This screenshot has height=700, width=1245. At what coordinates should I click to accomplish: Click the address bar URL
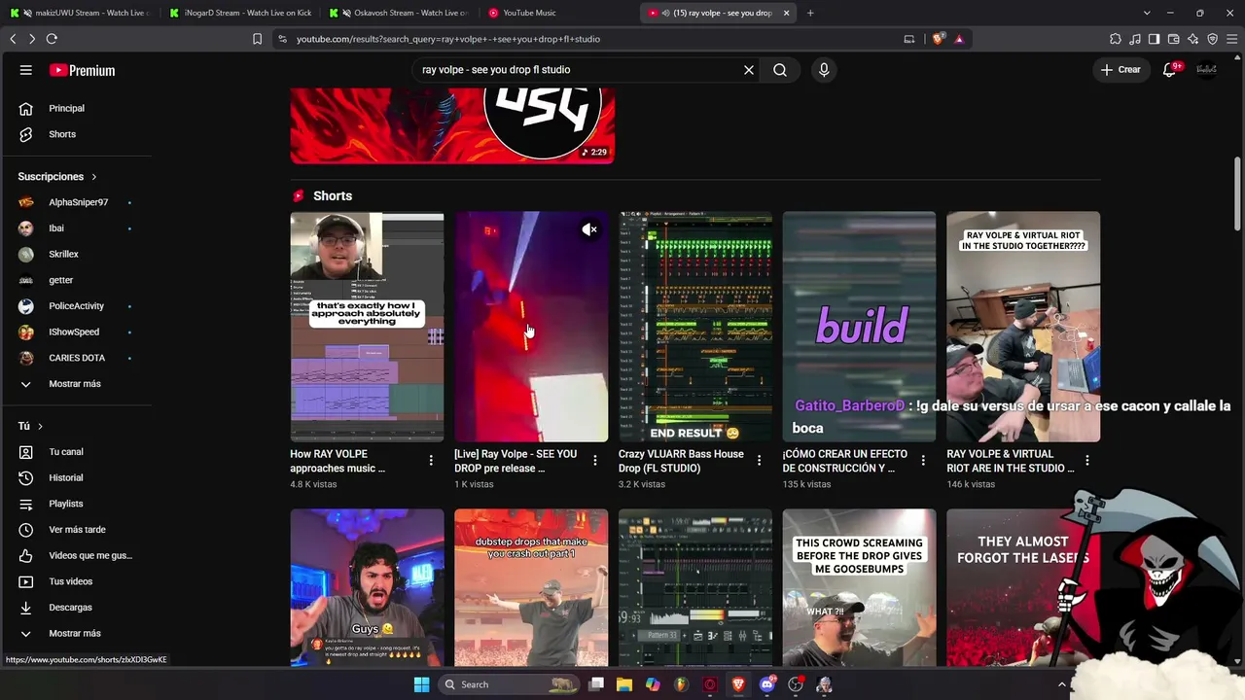(448, 39)
